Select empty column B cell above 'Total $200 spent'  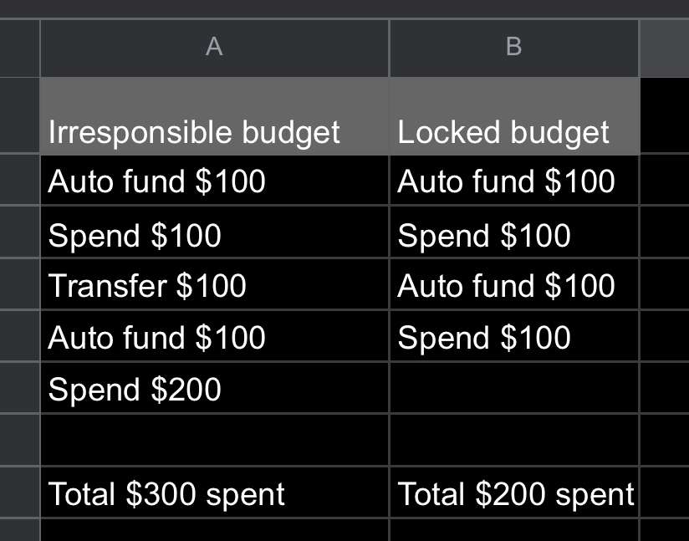514,440
